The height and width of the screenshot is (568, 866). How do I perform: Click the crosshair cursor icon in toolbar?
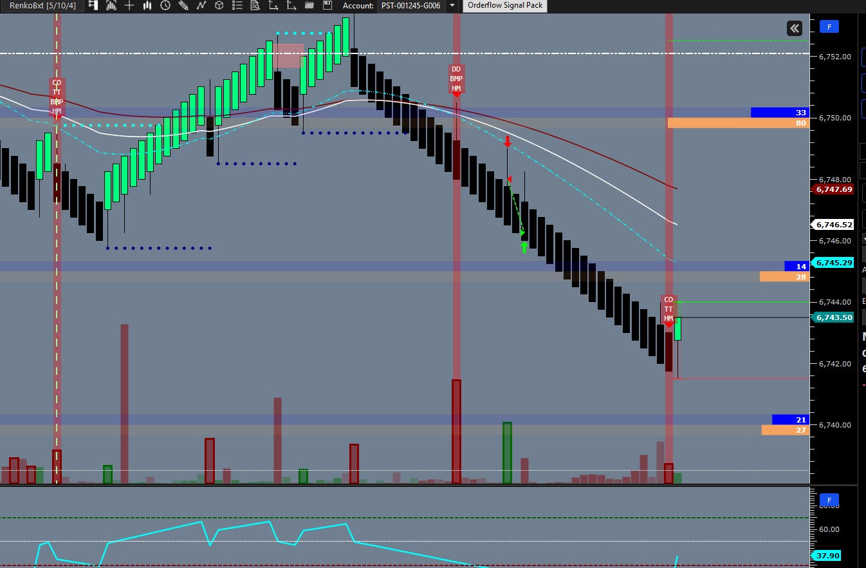coord(129,5)
